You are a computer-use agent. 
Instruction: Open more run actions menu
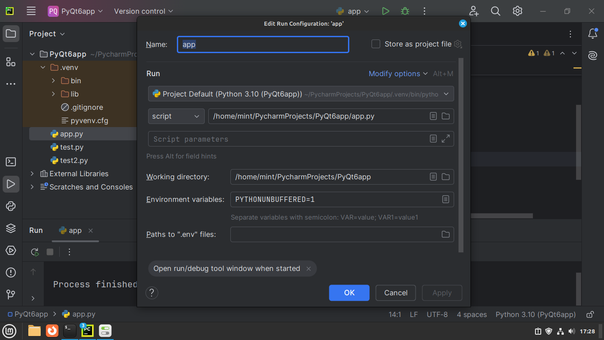[x=424, y=11]
